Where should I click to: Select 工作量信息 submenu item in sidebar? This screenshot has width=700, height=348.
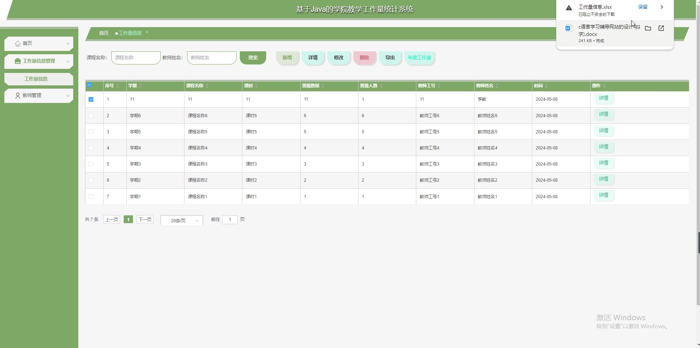(36, 79)
